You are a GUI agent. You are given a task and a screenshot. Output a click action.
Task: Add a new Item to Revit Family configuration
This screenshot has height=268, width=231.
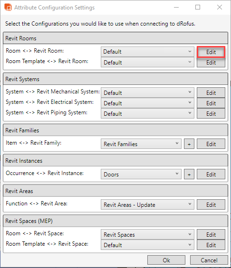coord(189,144)
